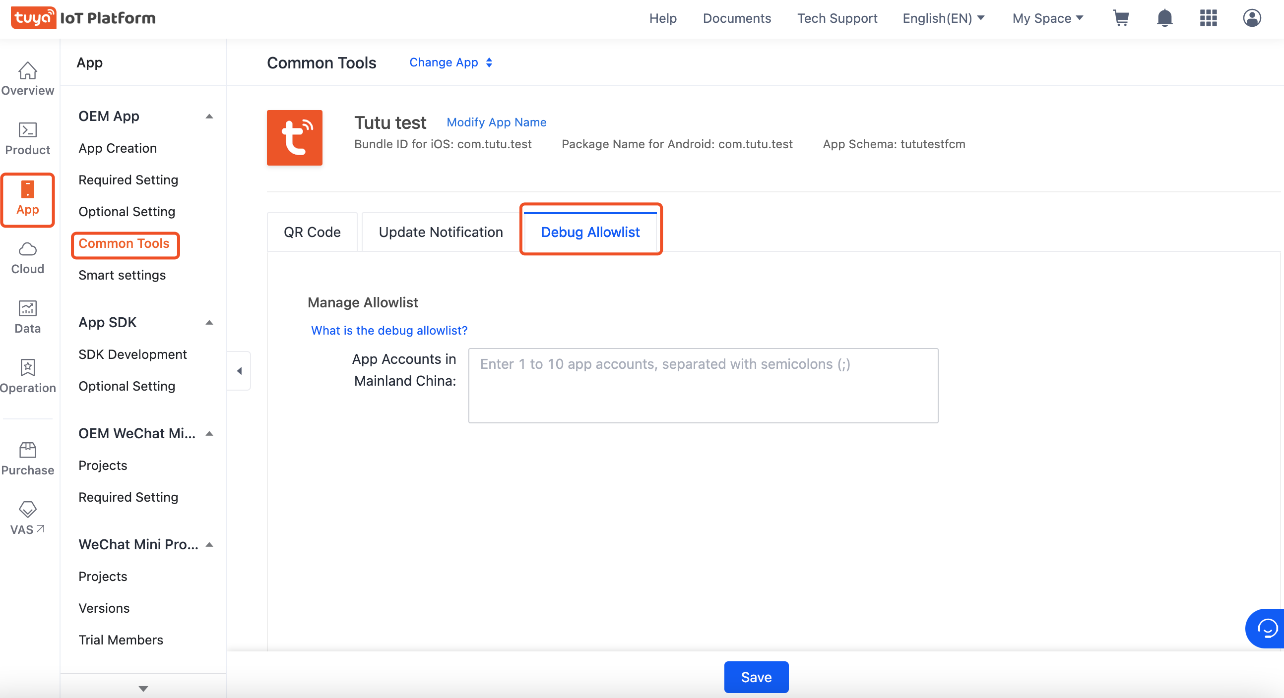Open 'What is the debug allowlist?' link
Screen dimensions: 1284x698
click(x=389, y=330)
